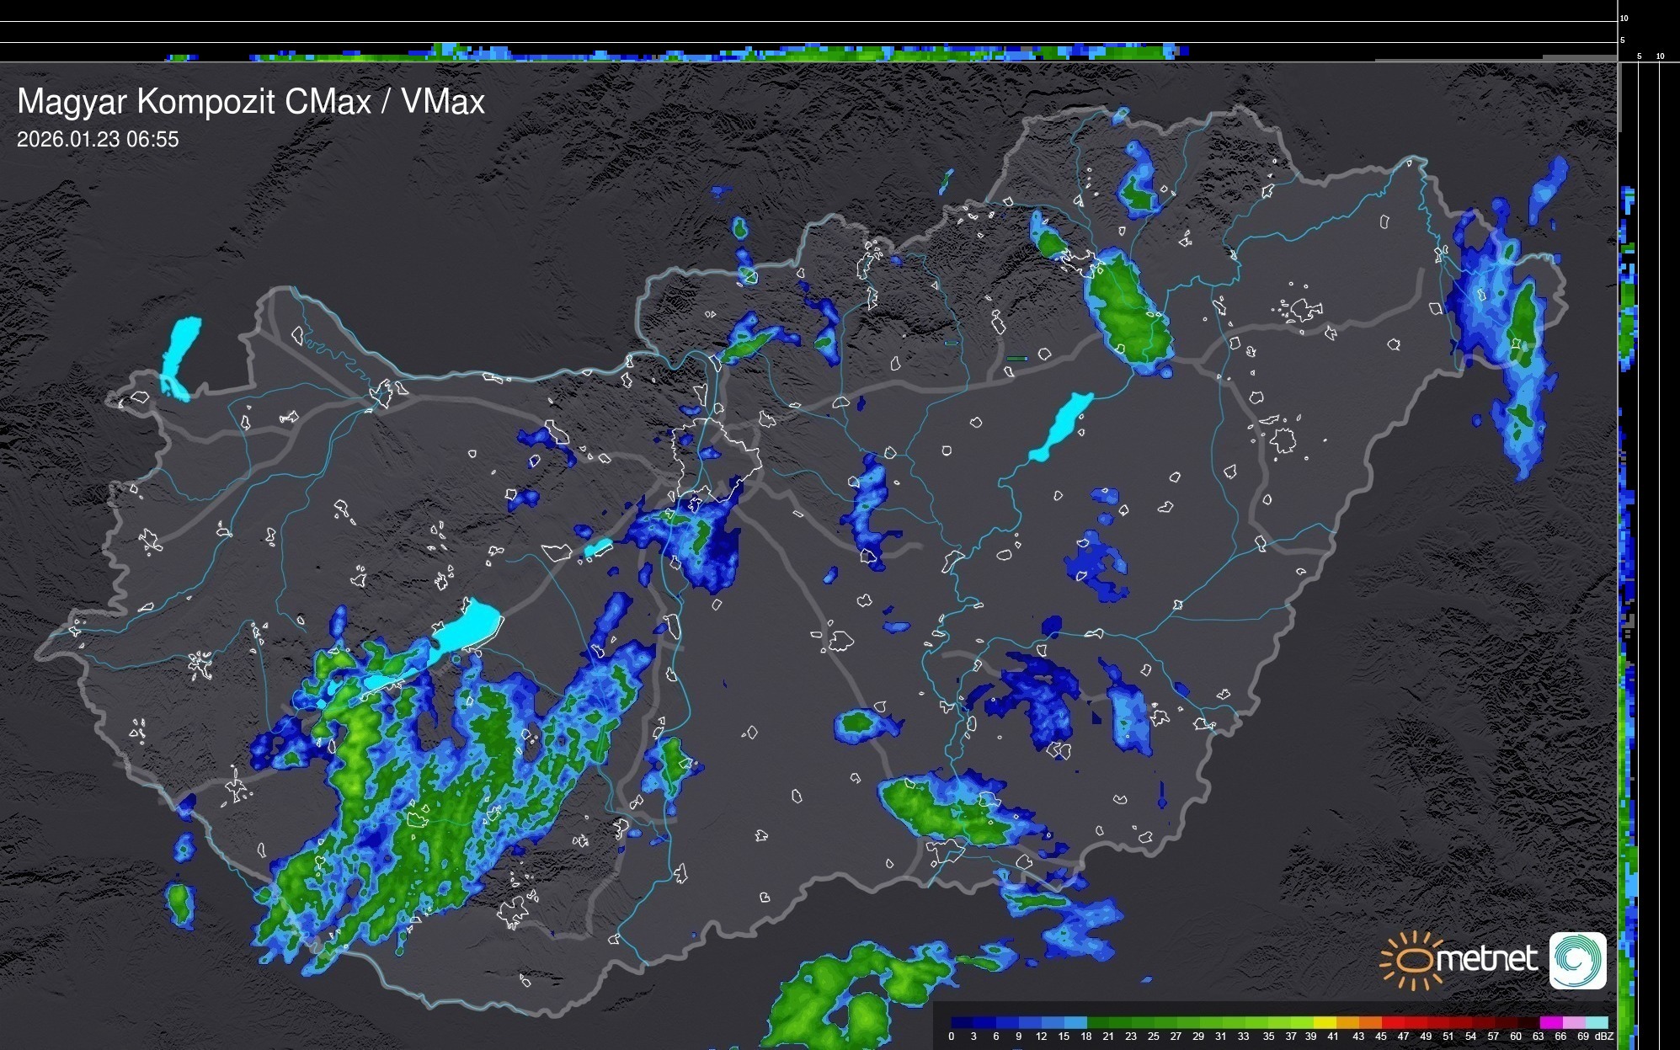Click the small cyan Lake Velence
The image size is (1680, 1050).
click(598, 547)
